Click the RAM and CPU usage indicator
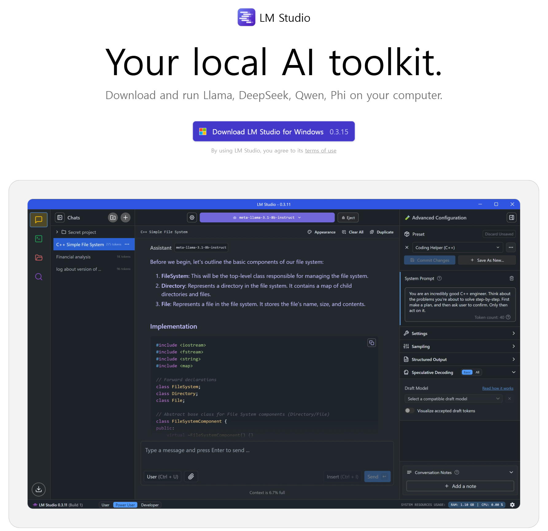 pyautogui.click(x=477, y=505)
